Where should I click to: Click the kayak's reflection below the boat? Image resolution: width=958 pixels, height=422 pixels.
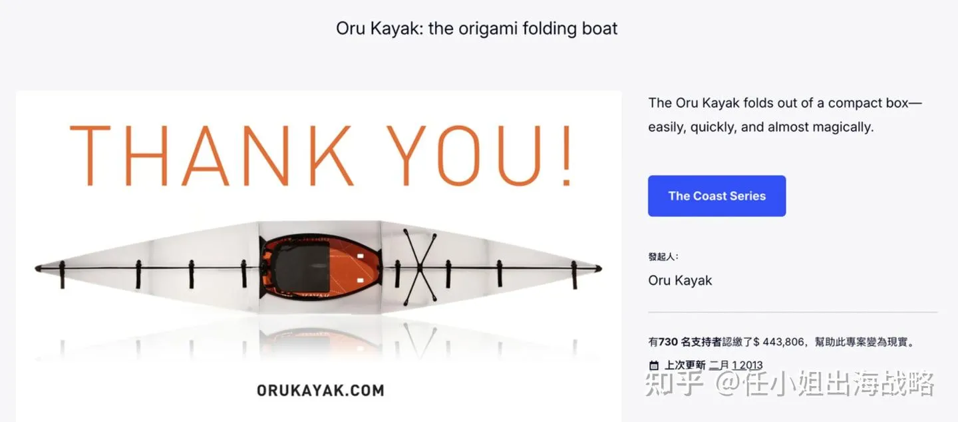click(x=319, y=339)
